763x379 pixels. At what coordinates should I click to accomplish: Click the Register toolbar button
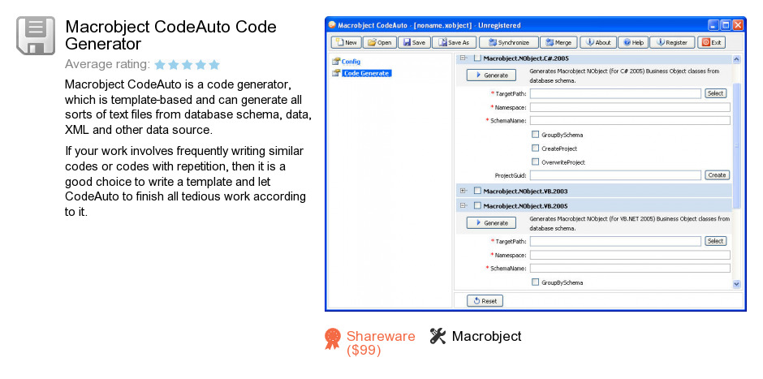(x=672, y=43)
